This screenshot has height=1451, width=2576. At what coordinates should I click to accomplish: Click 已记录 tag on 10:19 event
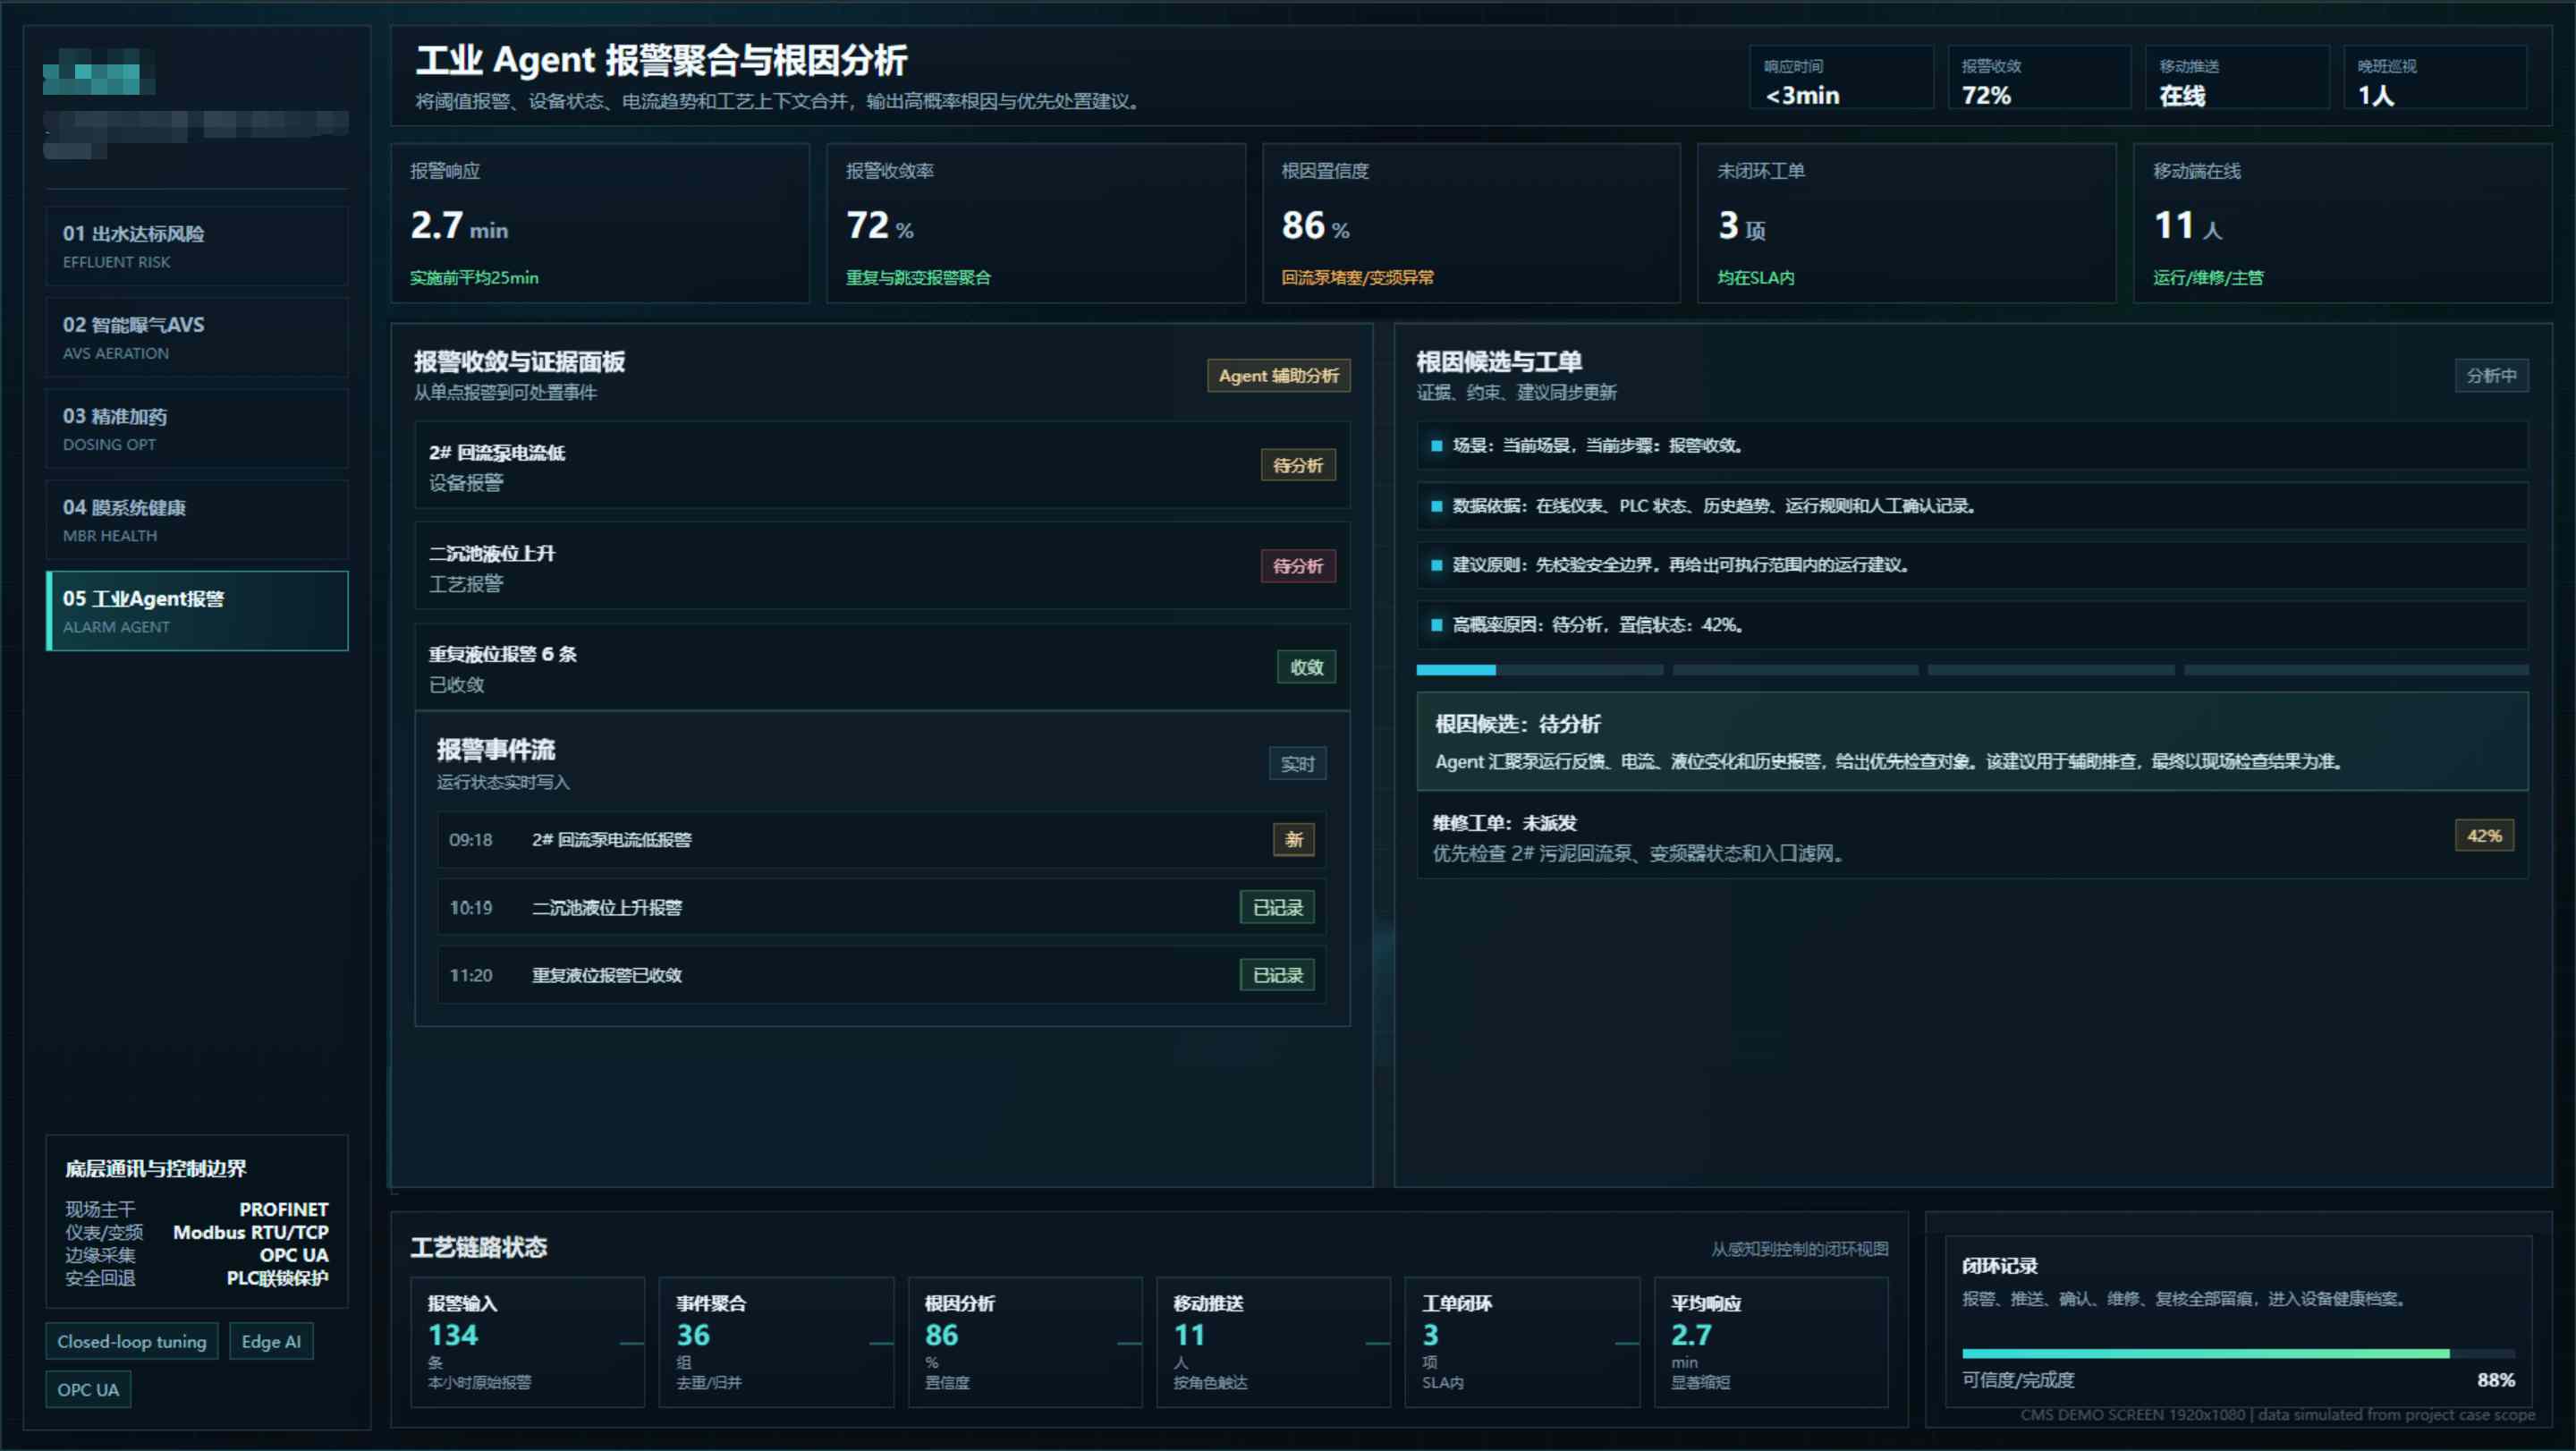point(1277,907)
